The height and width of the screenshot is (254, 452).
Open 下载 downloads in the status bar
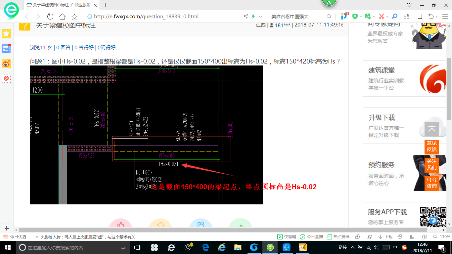[385, 237]
